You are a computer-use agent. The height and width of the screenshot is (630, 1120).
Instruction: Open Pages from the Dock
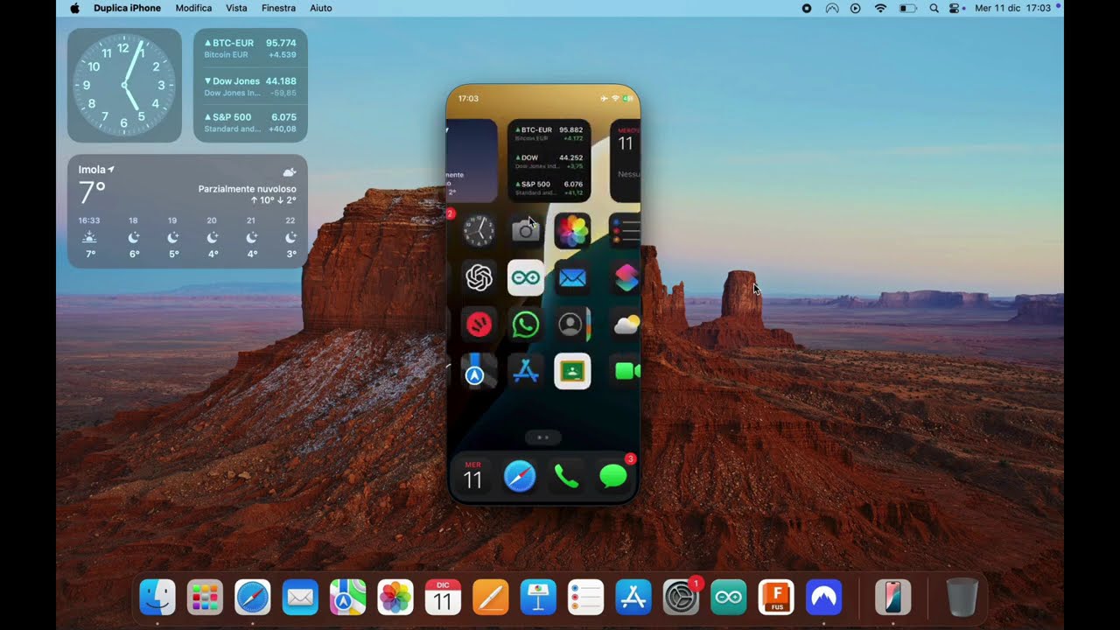[x=490, y=598]
